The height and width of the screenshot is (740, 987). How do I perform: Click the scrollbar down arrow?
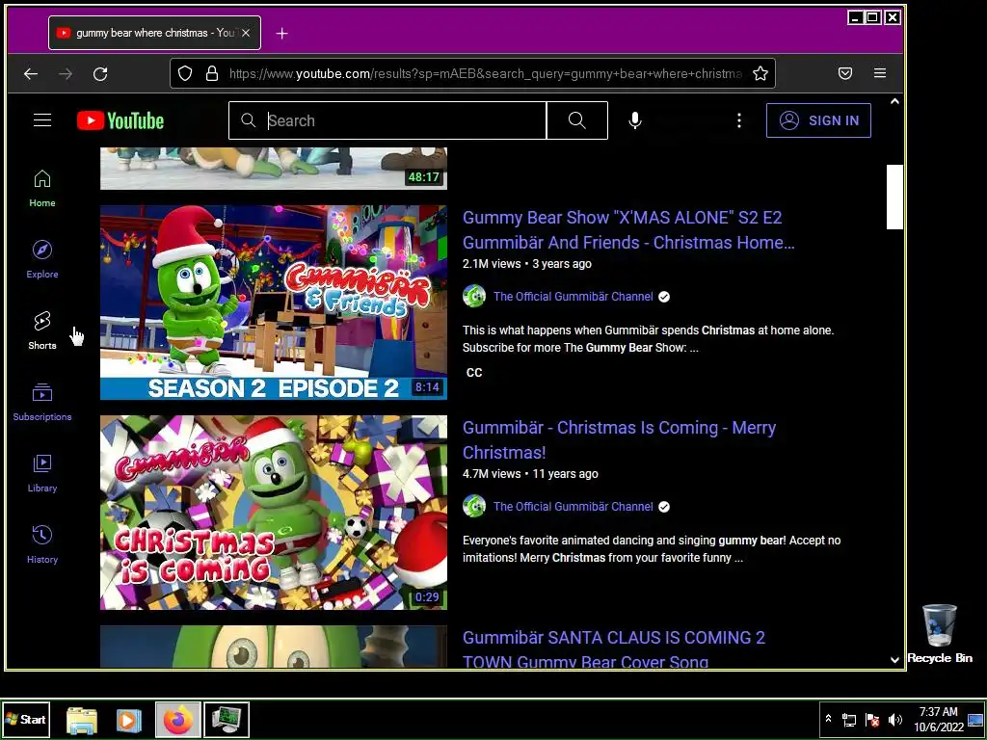tap(894, 659)
